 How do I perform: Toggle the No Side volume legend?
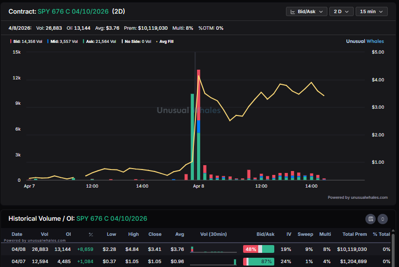point(137,41)
